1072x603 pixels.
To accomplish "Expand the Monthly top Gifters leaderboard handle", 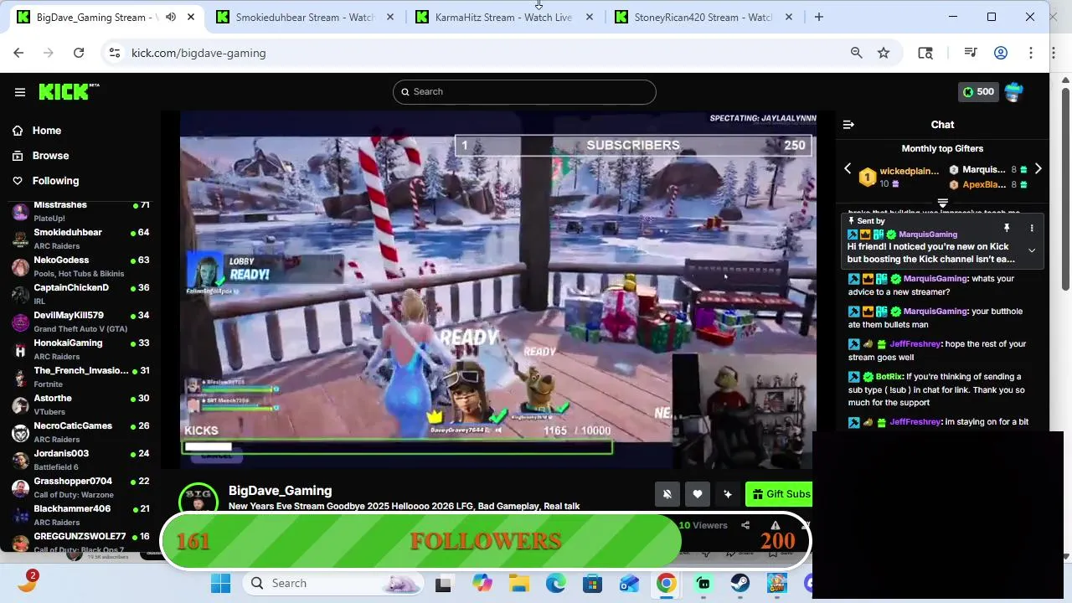I will 942,203.
